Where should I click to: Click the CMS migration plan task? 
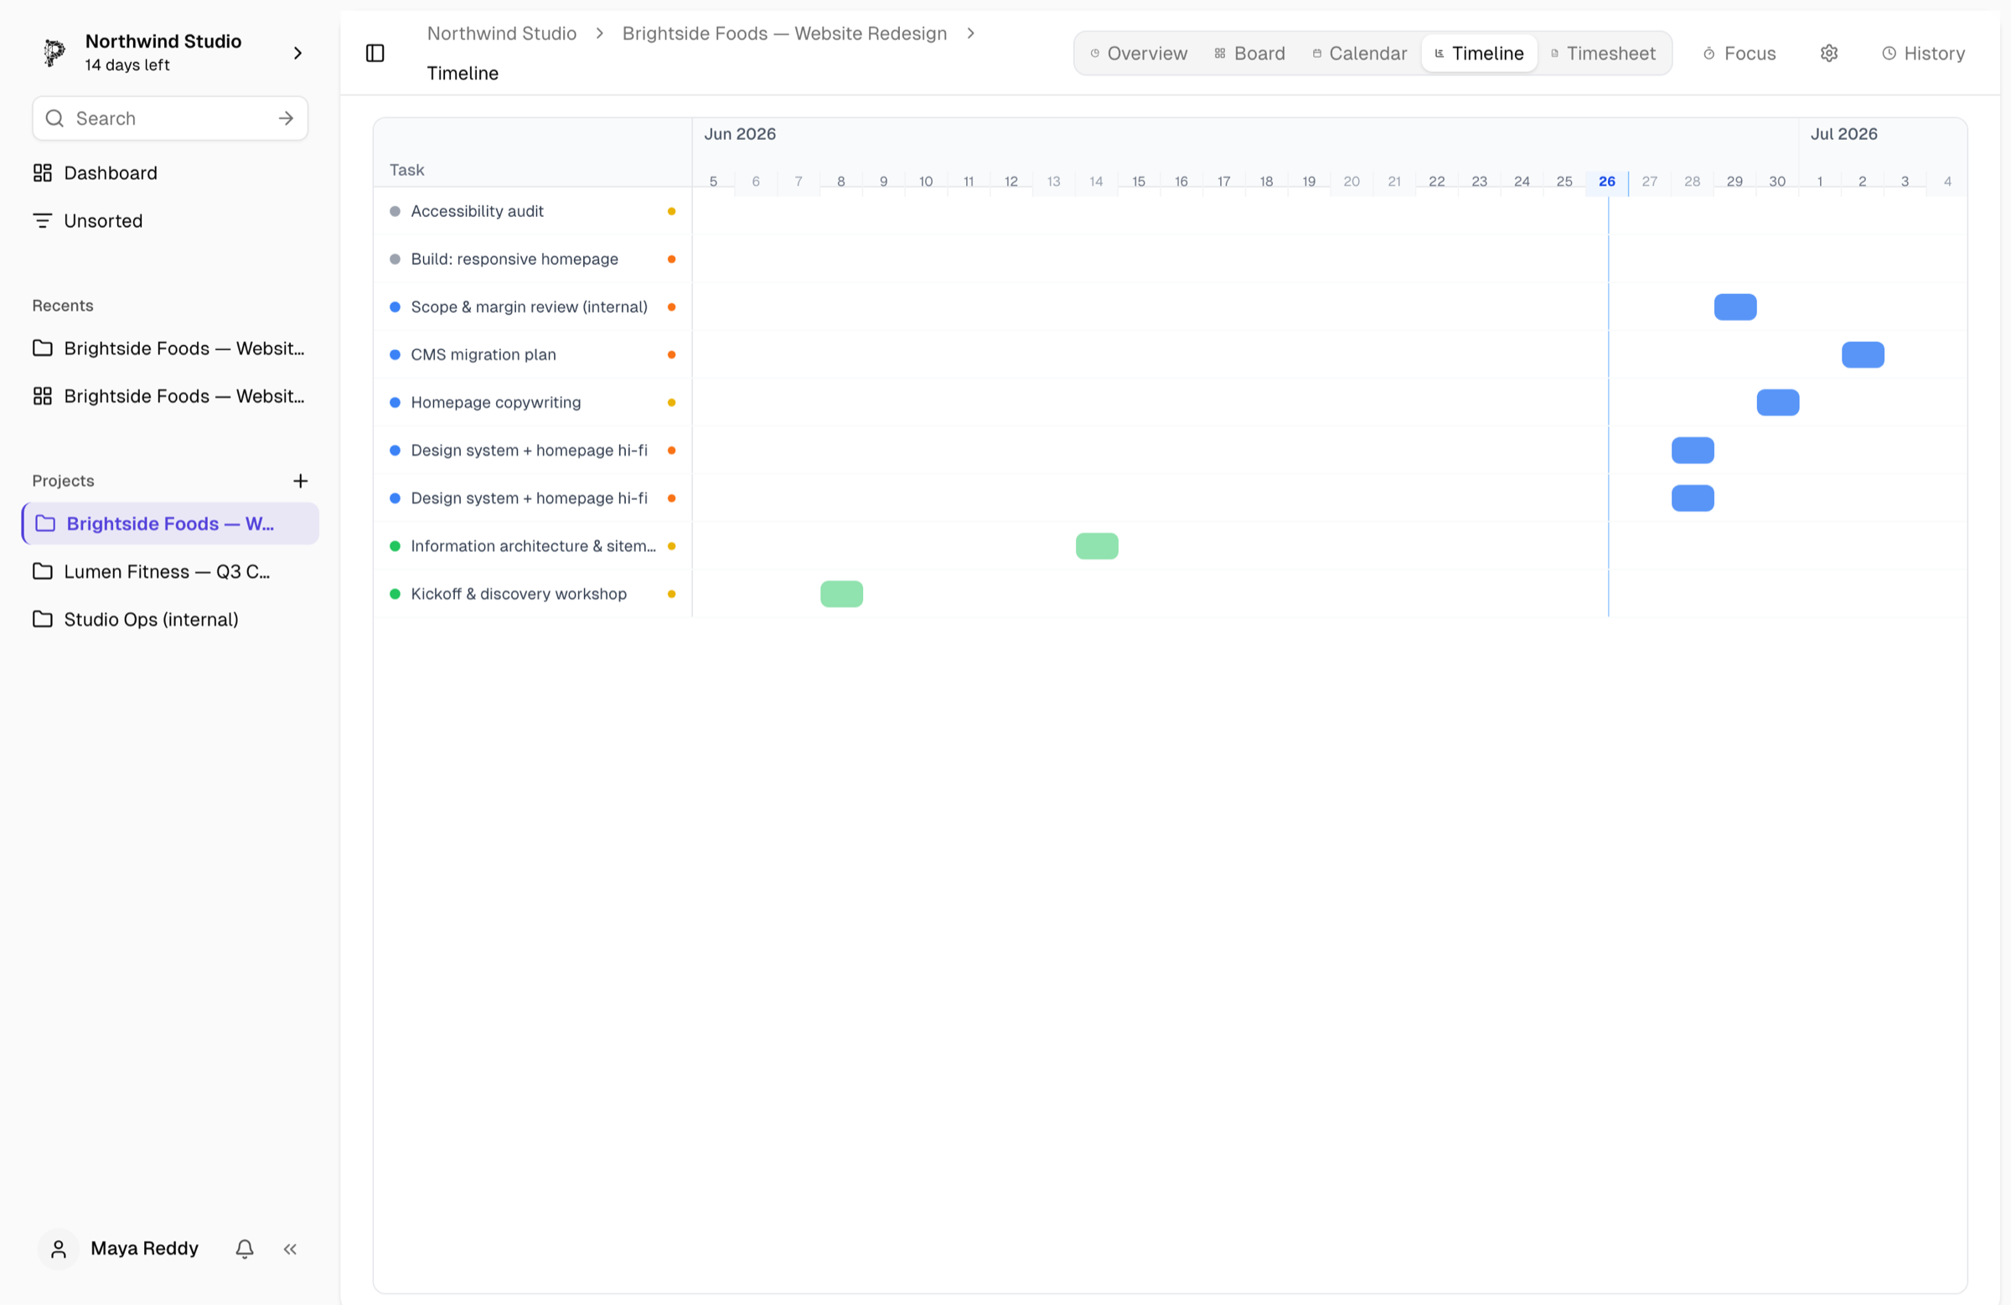point(532,355)
